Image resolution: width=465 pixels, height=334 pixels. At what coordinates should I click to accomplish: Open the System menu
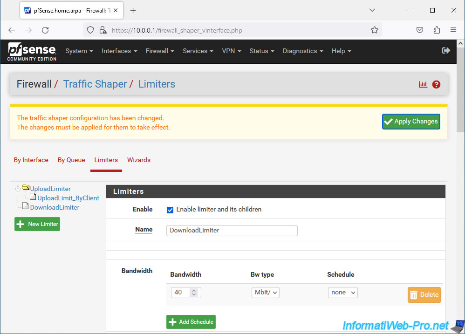point(79,51)
